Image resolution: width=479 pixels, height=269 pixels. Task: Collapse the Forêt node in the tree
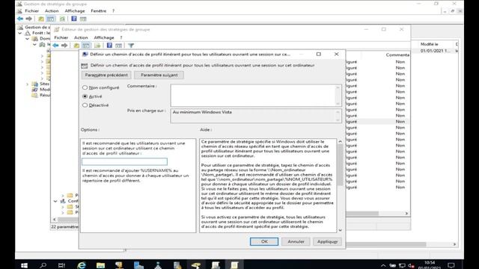(x=20, y=33)
